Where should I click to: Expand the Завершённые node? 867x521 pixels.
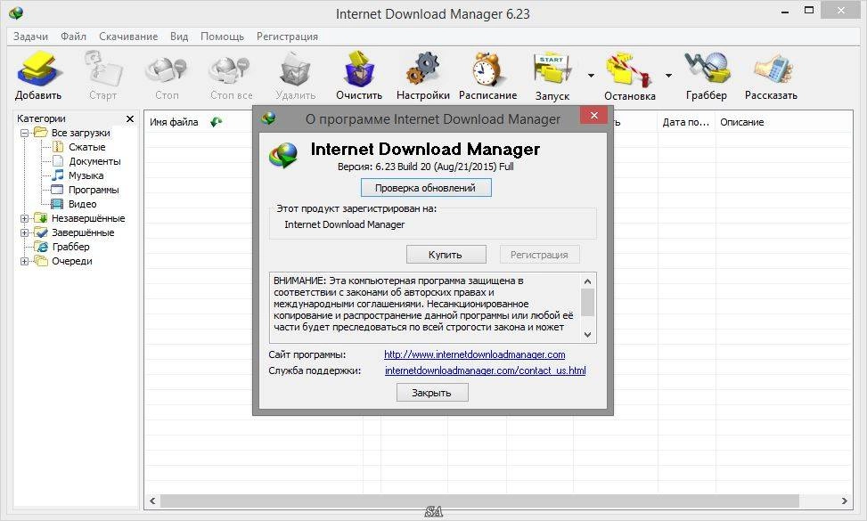coord(24,233)
